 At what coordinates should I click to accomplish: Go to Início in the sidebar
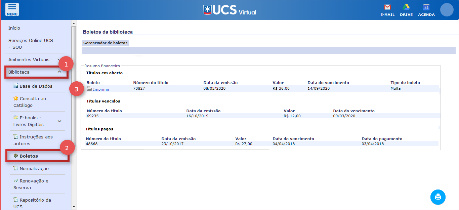coord(14,28)
